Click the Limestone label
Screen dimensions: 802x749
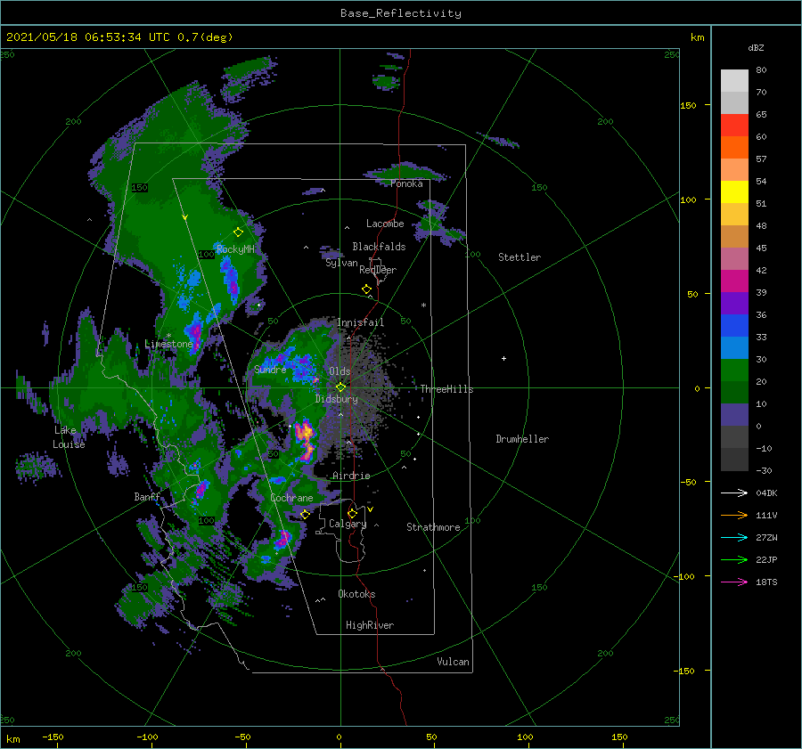[x=168, y=344]
